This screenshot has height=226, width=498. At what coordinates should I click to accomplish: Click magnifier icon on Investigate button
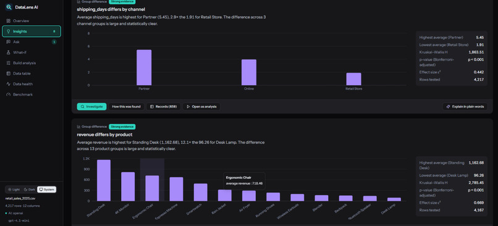tap(83, 107)
